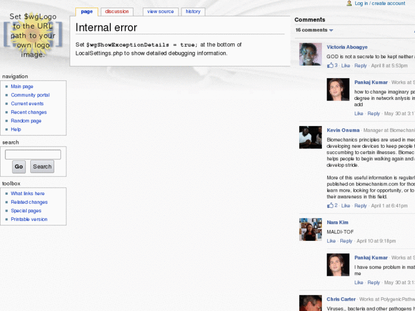Screen dimensions: 415x311
Task: Click the Go button
Action: click(x=19, y=167)
